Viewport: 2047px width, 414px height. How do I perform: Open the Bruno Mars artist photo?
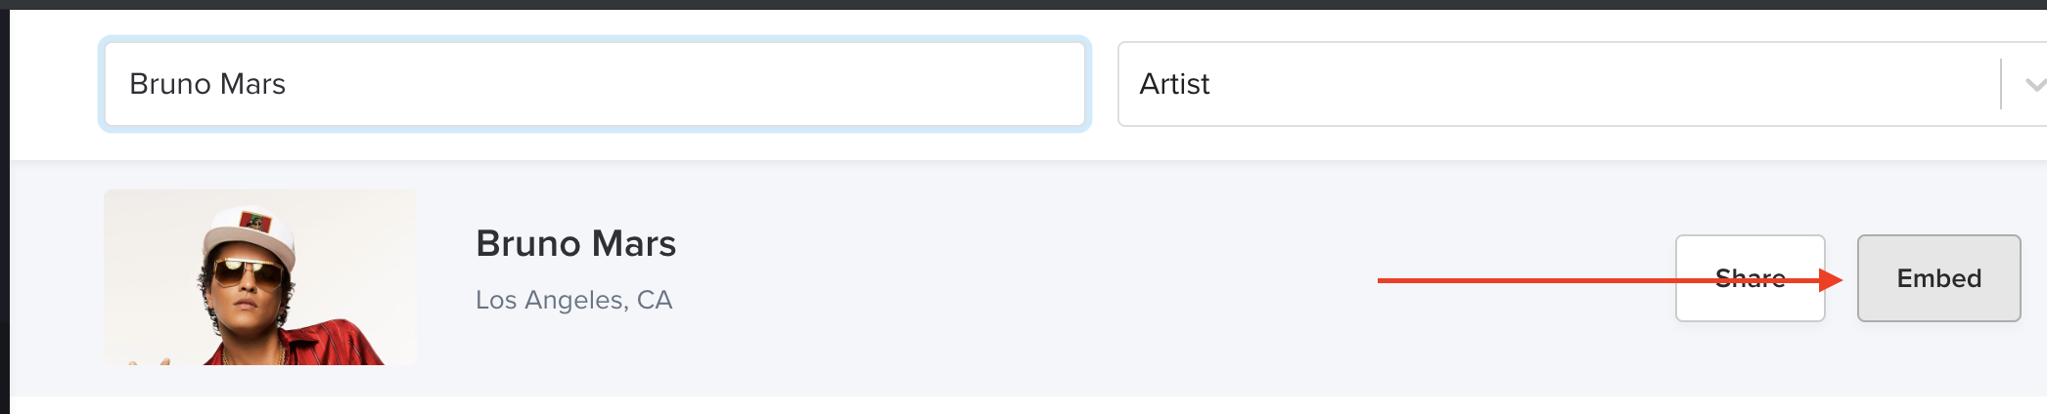(260, 277)
